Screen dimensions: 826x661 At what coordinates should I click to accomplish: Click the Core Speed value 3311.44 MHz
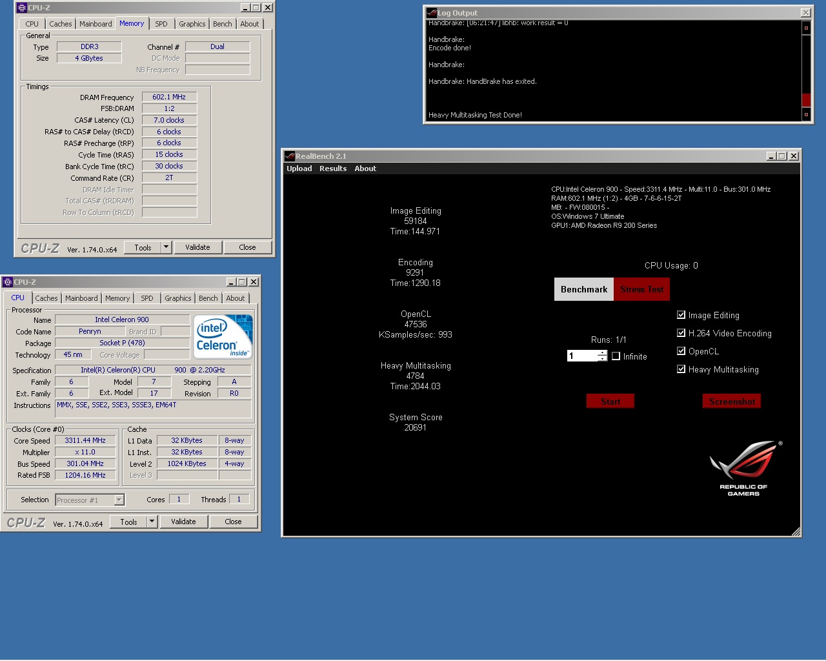click(85, 440)
